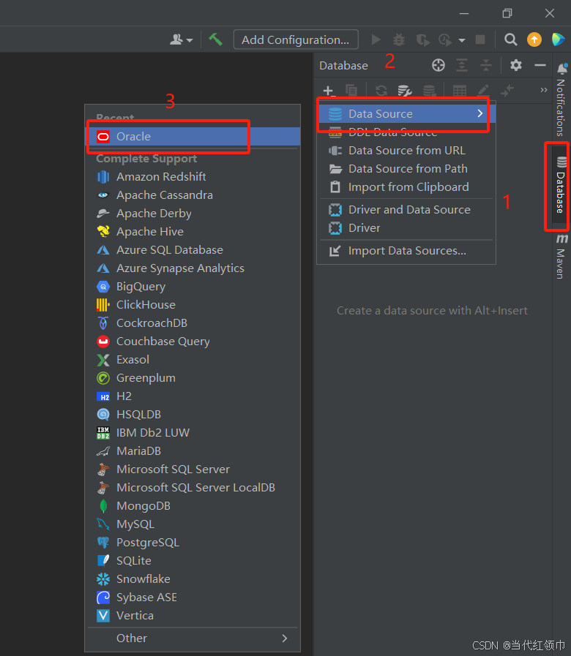Click Run with Coverage icon
Viewport: 571px width, 656px height.
(x=422, y=39)
